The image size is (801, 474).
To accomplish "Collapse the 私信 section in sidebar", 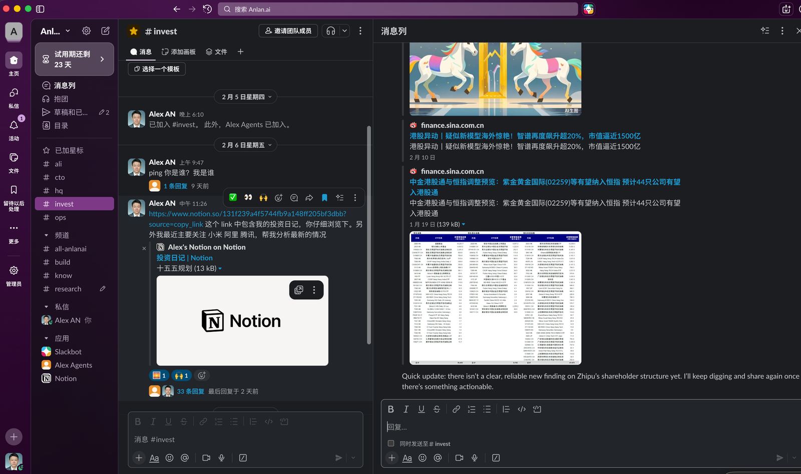I will pos(46,307).
